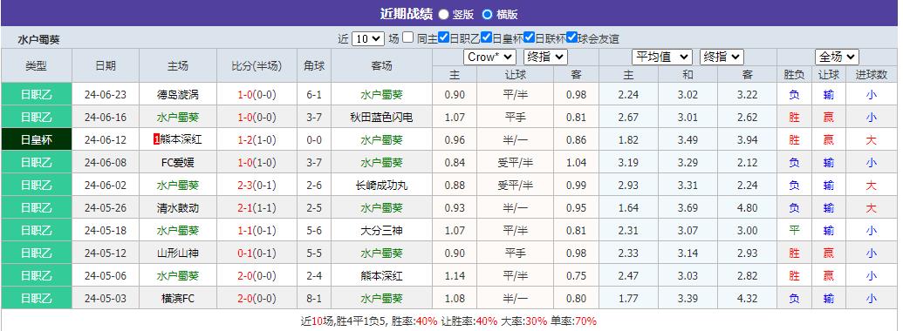Click score 1-1(0-1) on 24-05-18 row
This screenshot has height=331, width=903.
click(x=257, y=231)
